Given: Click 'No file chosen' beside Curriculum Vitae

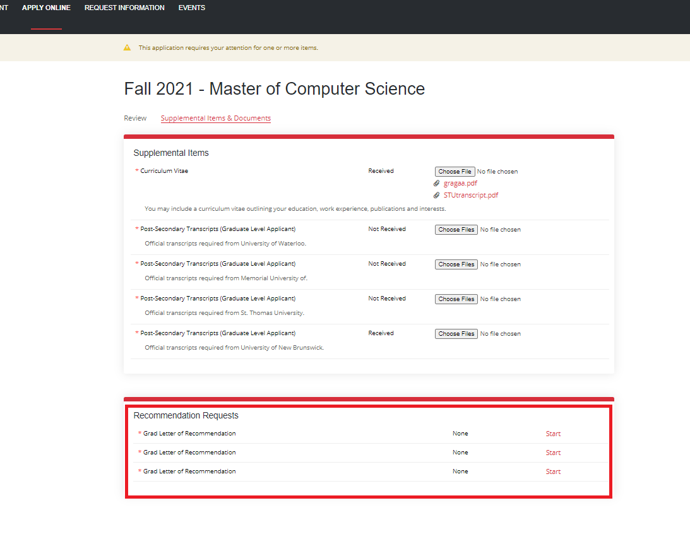Looking at the screenshot, I should click(x=497, y=172).
